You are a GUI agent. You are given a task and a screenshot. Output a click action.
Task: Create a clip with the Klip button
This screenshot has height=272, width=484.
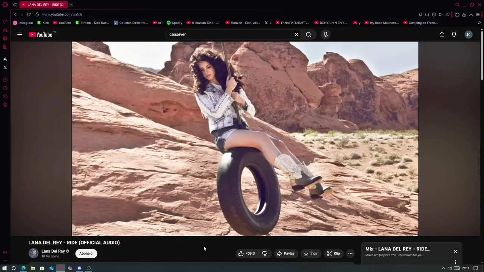333,253
